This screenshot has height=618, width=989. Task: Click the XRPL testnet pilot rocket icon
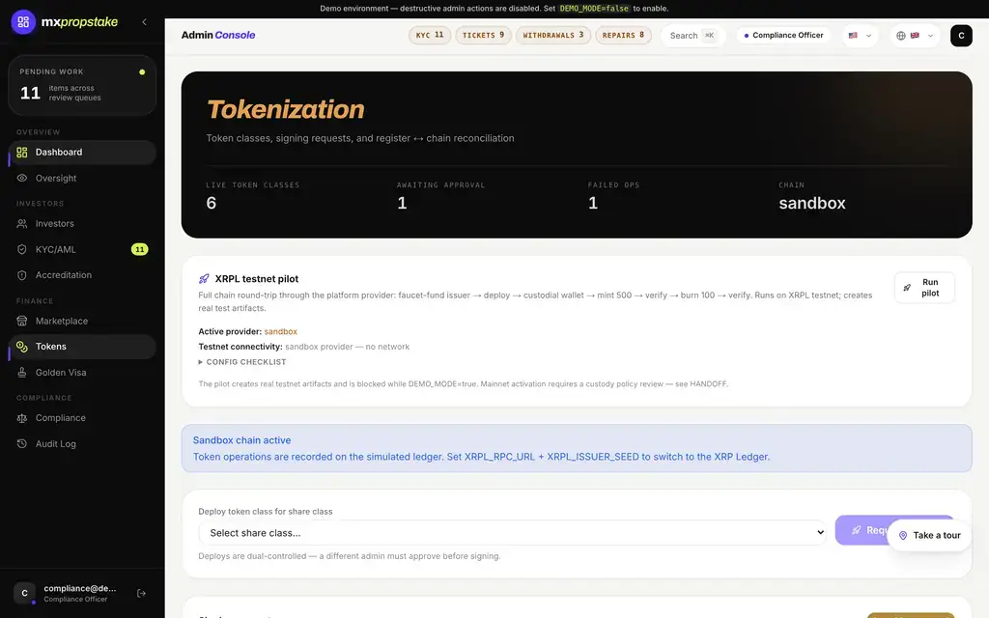pos(204,279)
